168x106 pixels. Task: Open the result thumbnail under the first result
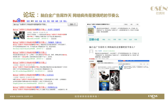[x=19, y=35]
